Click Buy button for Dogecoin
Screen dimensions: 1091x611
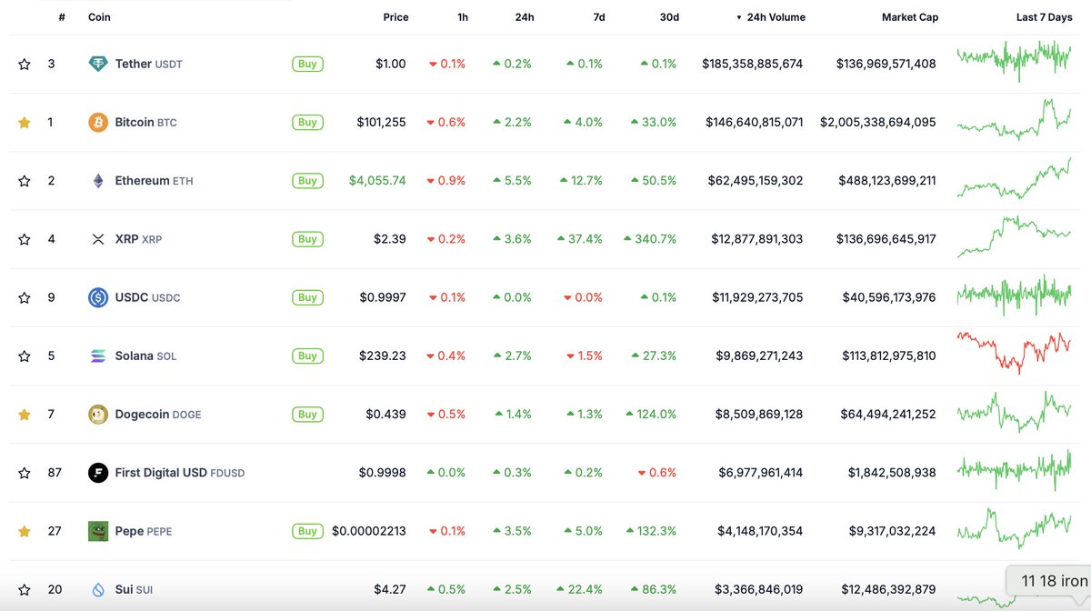click(x=307, y=414)
